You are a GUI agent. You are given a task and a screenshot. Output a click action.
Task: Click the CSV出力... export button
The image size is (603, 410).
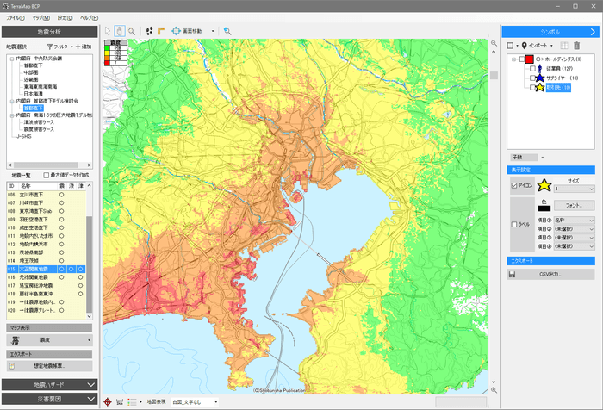tap(550, 274)
